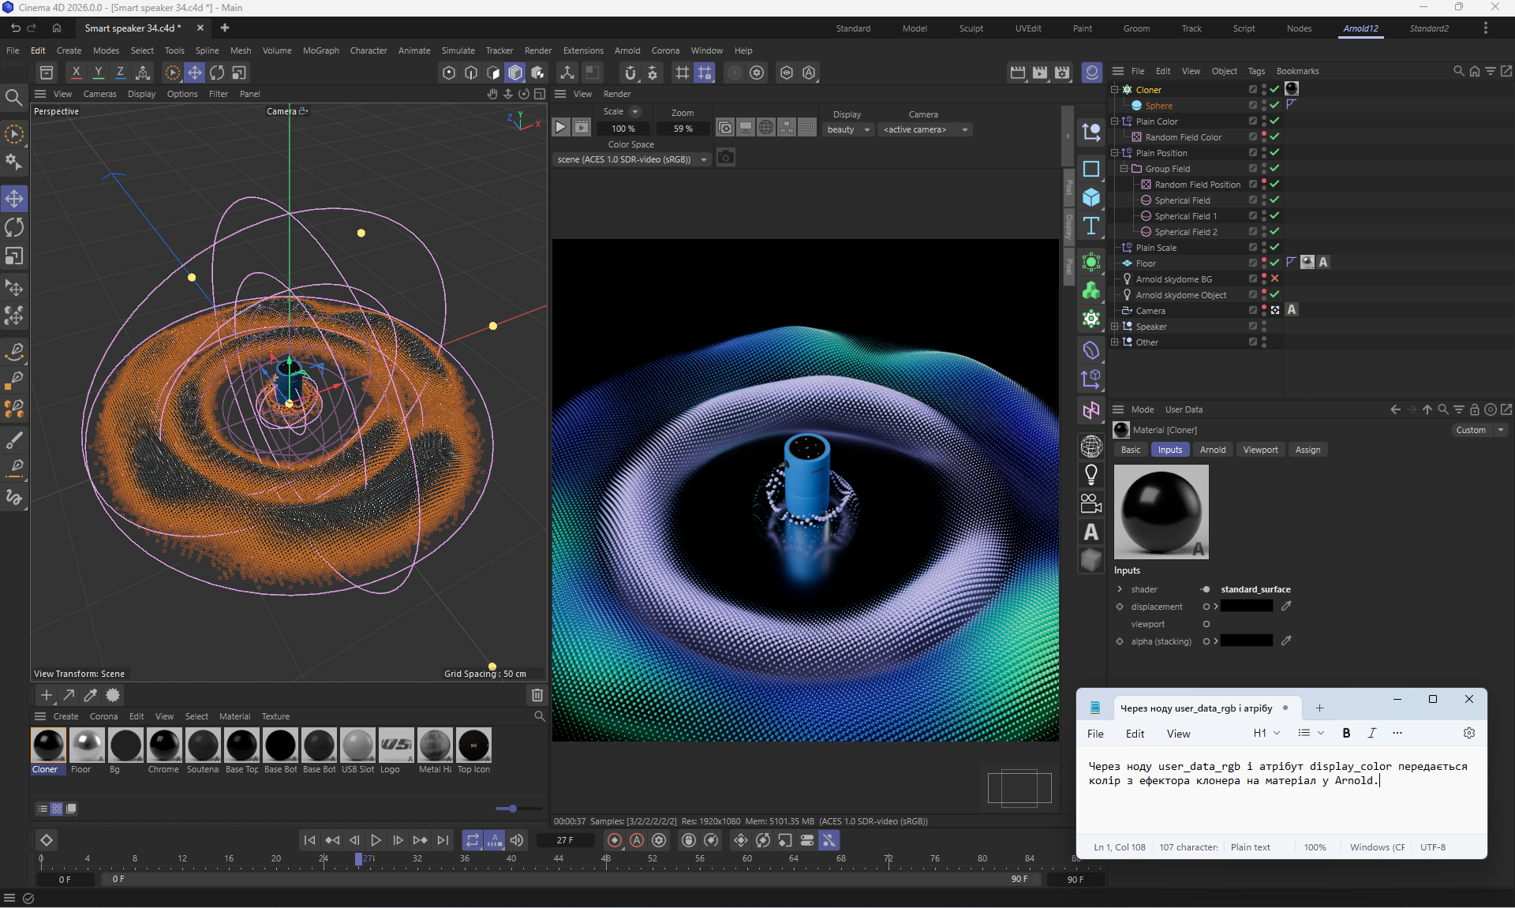Select the Chrome material thumbnail
The width and height of the screenshot is (1515, 908).
pos(163,745)
